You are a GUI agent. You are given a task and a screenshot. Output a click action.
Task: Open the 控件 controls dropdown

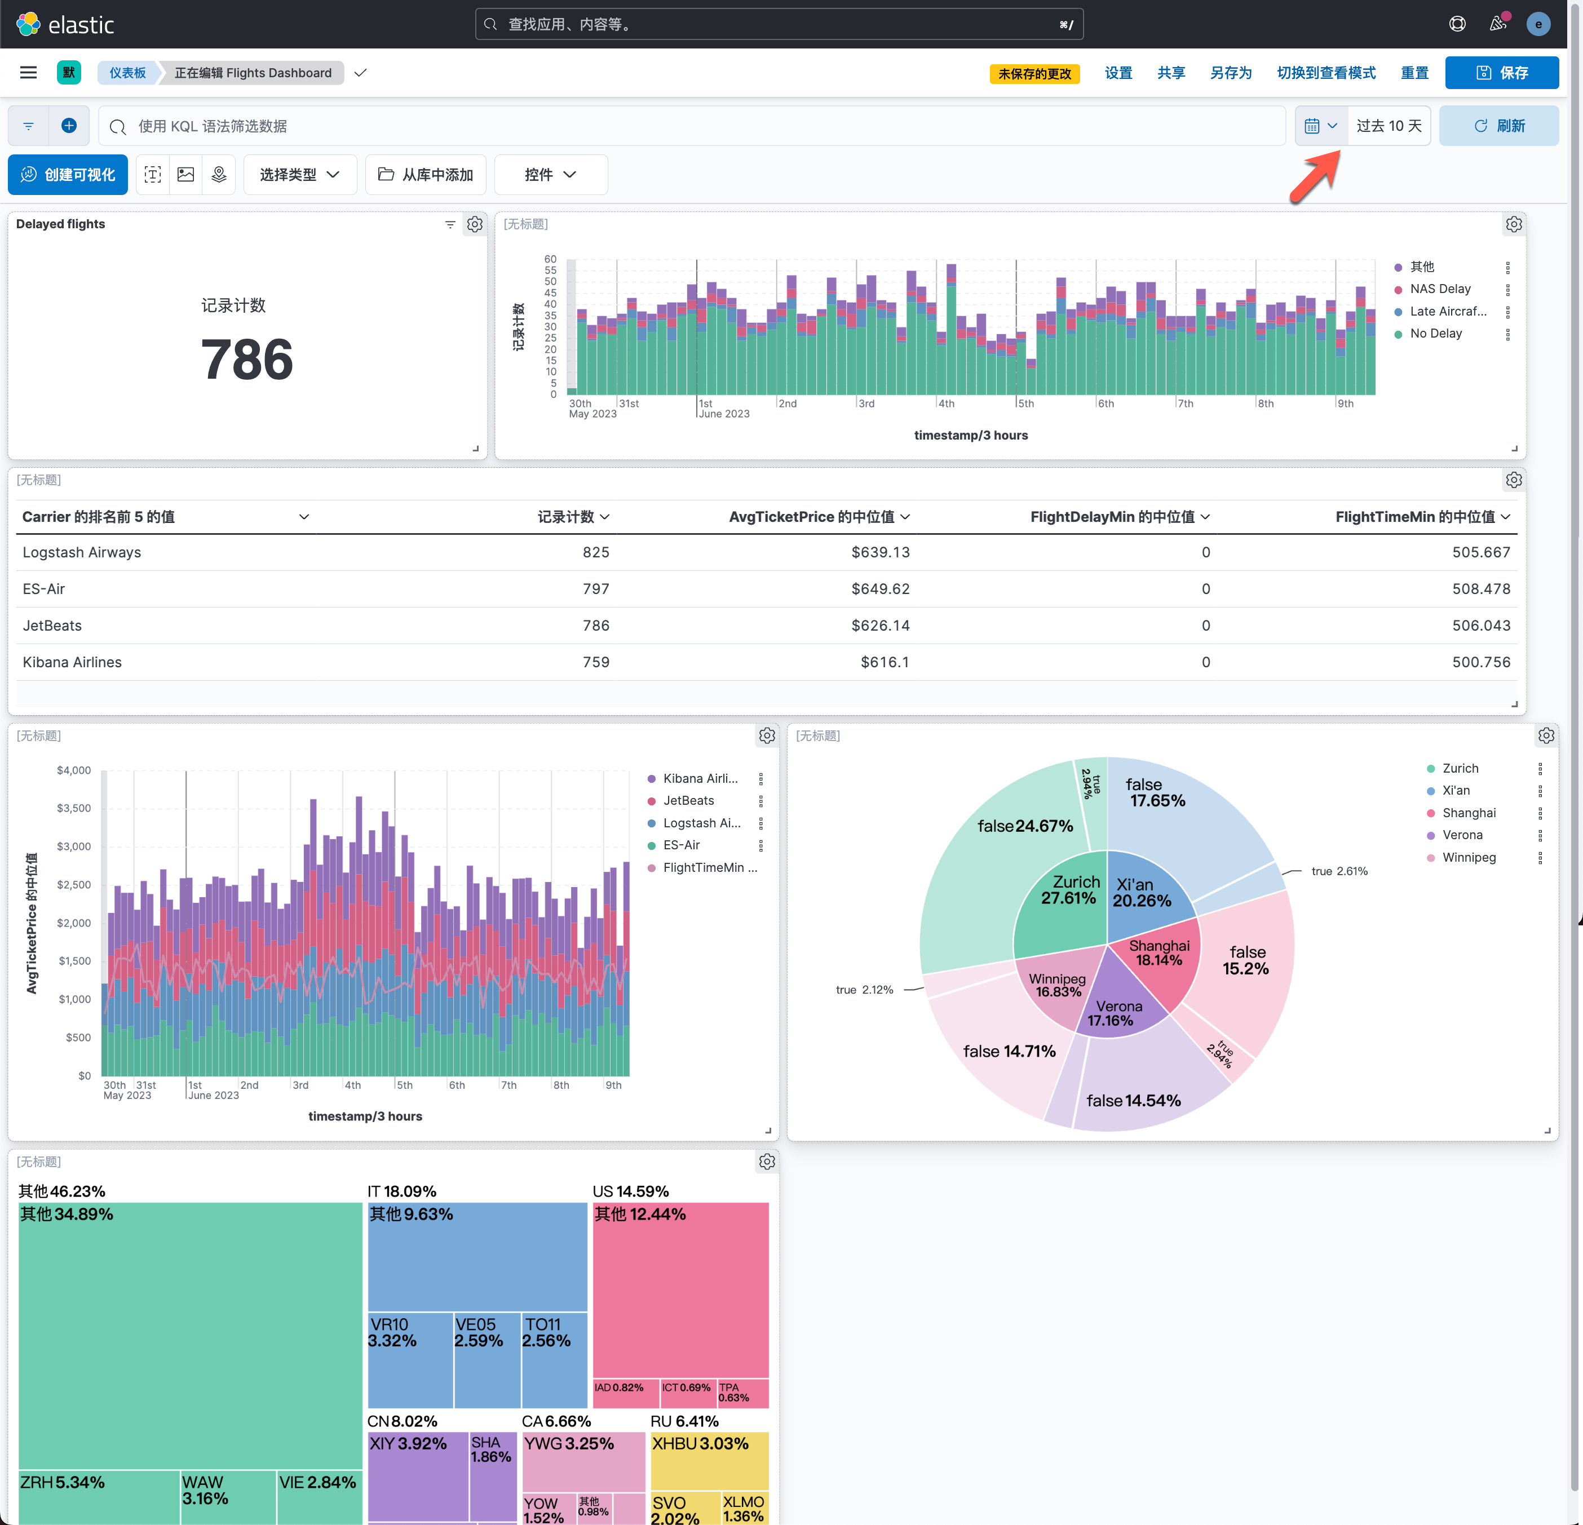pyautogui.click(x=550, y=174)
